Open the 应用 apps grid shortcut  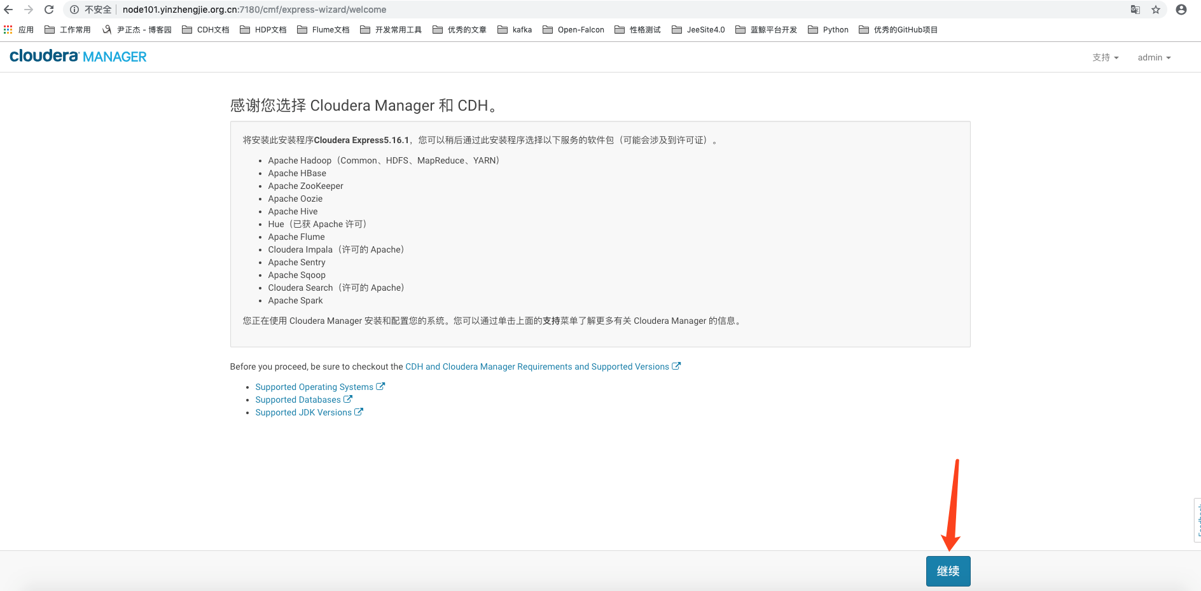[x=18, y=30]
